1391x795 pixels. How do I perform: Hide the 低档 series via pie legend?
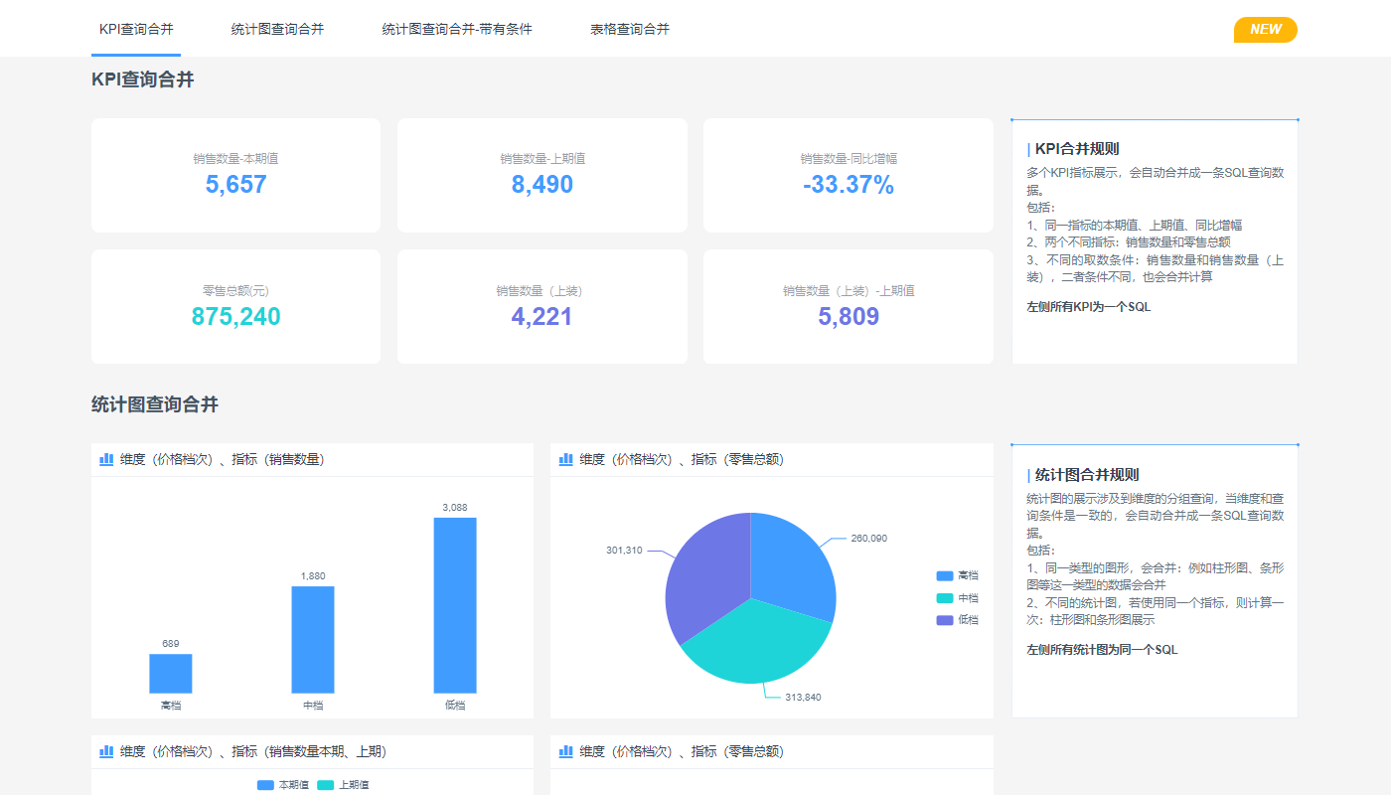(958, 620)
